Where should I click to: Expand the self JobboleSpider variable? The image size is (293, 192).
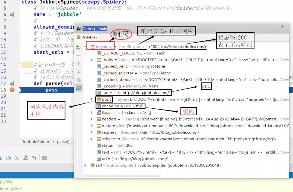[x=85, y=165]
